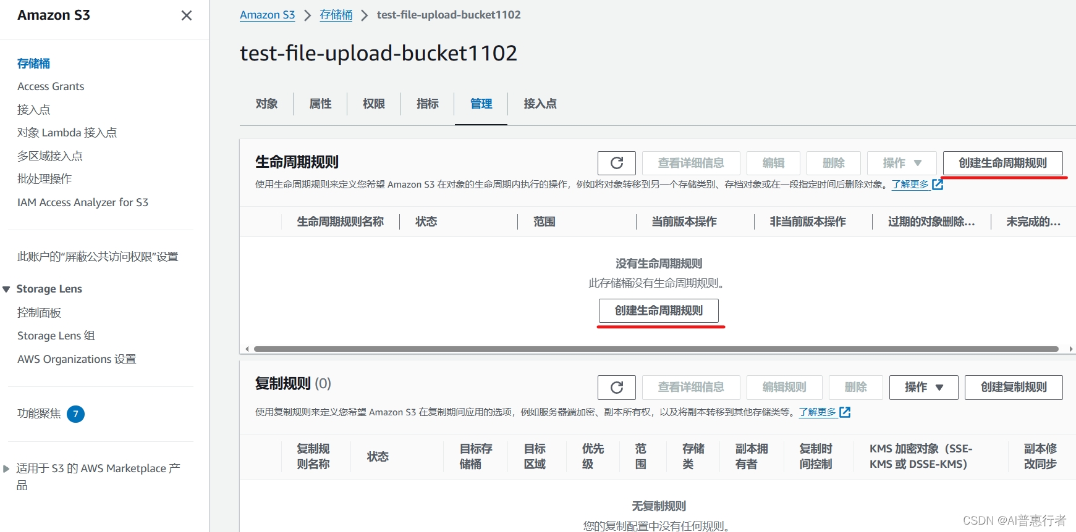The image size is (1076, 532).
Task: Collapse the Storage Lens section
Action: (x=6, y=289)
